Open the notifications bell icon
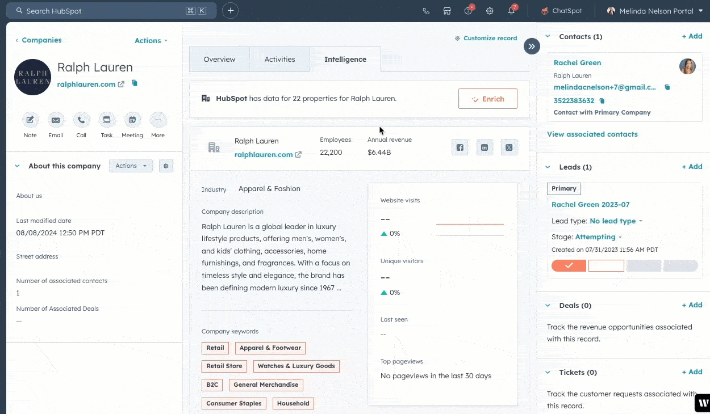Viewport: 710px width, 414px height. [x=511, y=11]
